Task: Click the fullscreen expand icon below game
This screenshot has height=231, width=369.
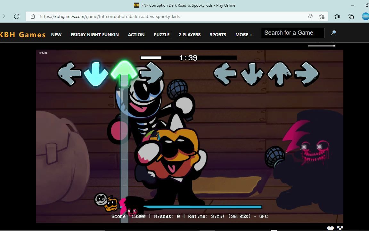Action: [340, 228]
